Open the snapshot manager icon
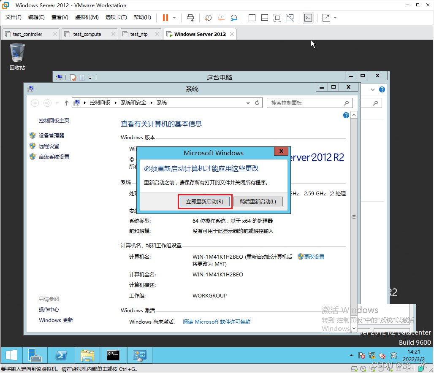This screenshot has width=434, height=373. pos(234,18)
